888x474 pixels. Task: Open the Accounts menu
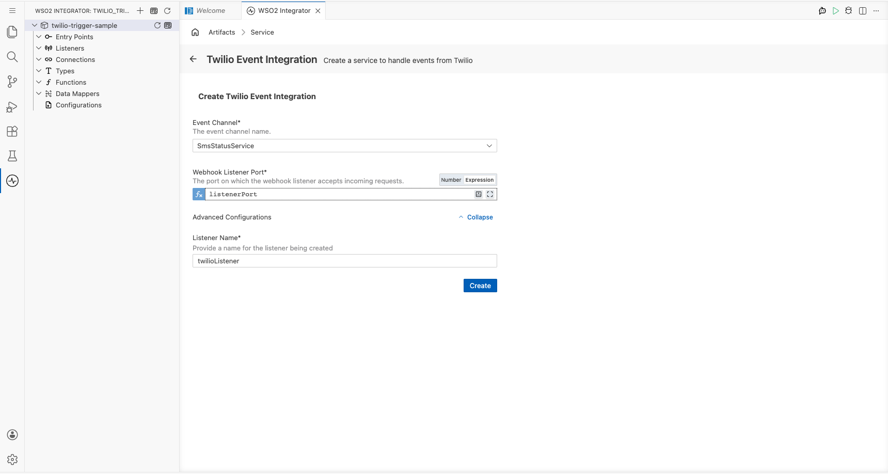12,435
